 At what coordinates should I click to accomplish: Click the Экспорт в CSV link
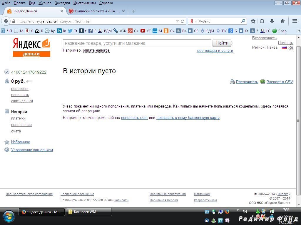pyautogui.click(x=280, y=82)
